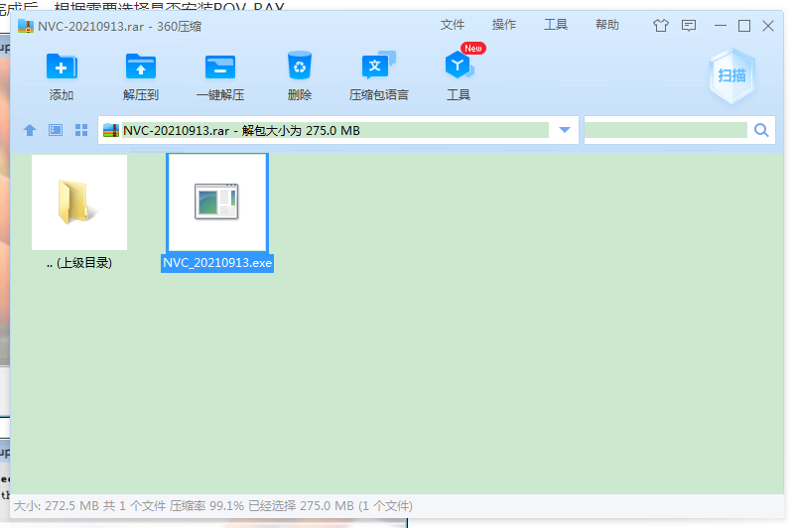Click the search magnifier icon
The height and width of the screenshot is (528, 794).
pos(761,130)
